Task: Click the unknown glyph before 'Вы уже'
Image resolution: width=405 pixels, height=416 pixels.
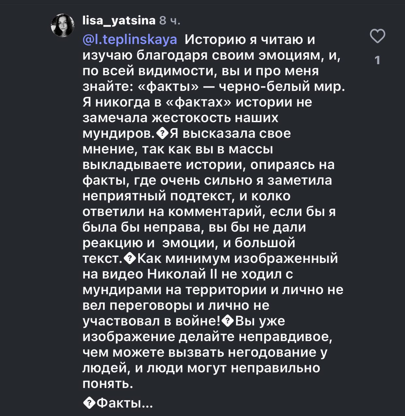Action: pyautogui.click(x=228, y=322)
